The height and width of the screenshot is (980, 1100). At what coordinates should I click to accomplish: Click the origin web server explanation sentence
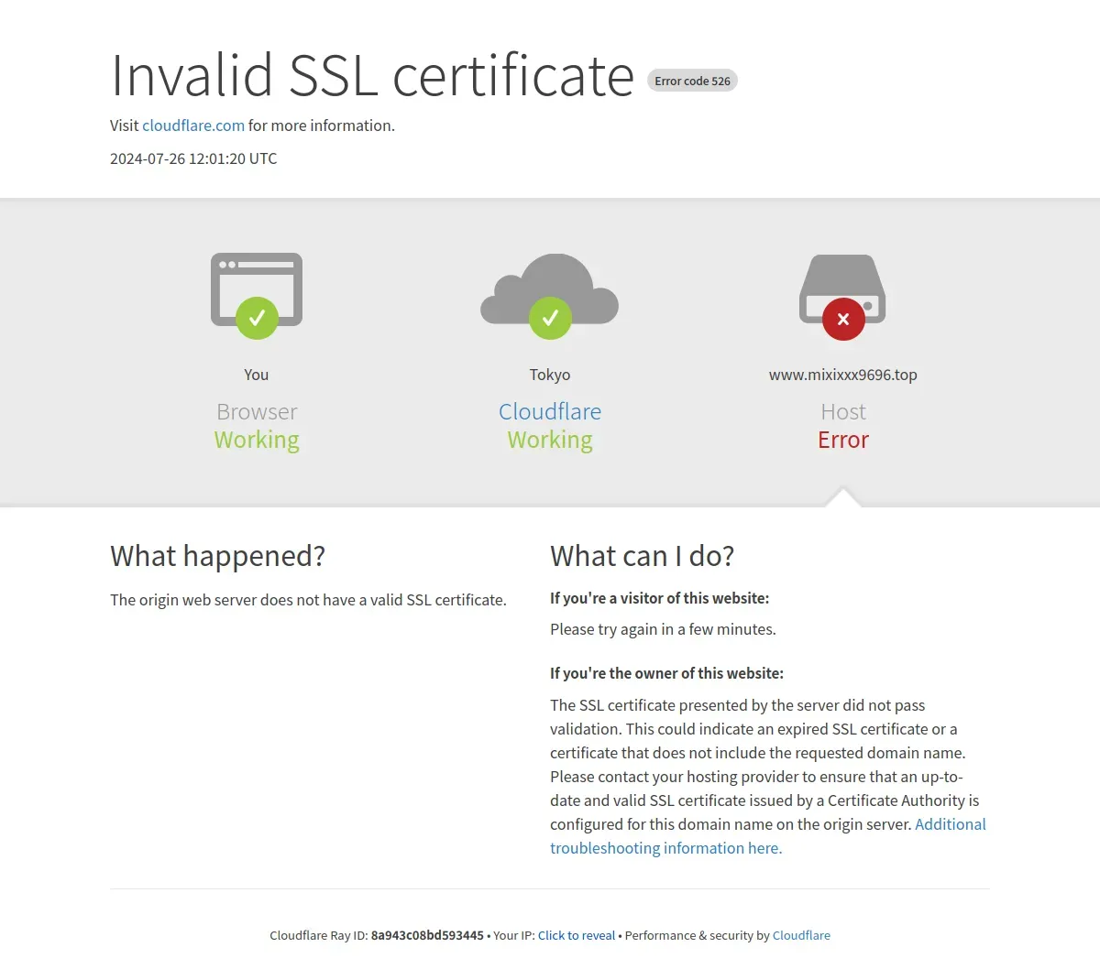[x=308, y=600]
